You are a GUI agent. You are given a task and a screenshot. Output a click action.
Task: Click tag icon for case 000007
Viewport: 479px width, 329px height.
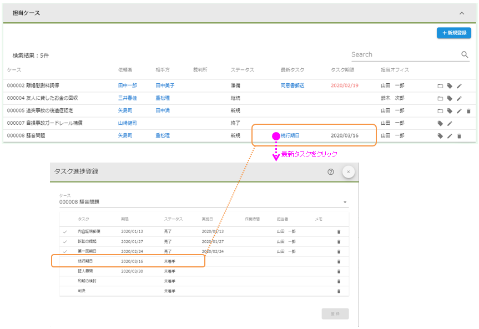440,123
